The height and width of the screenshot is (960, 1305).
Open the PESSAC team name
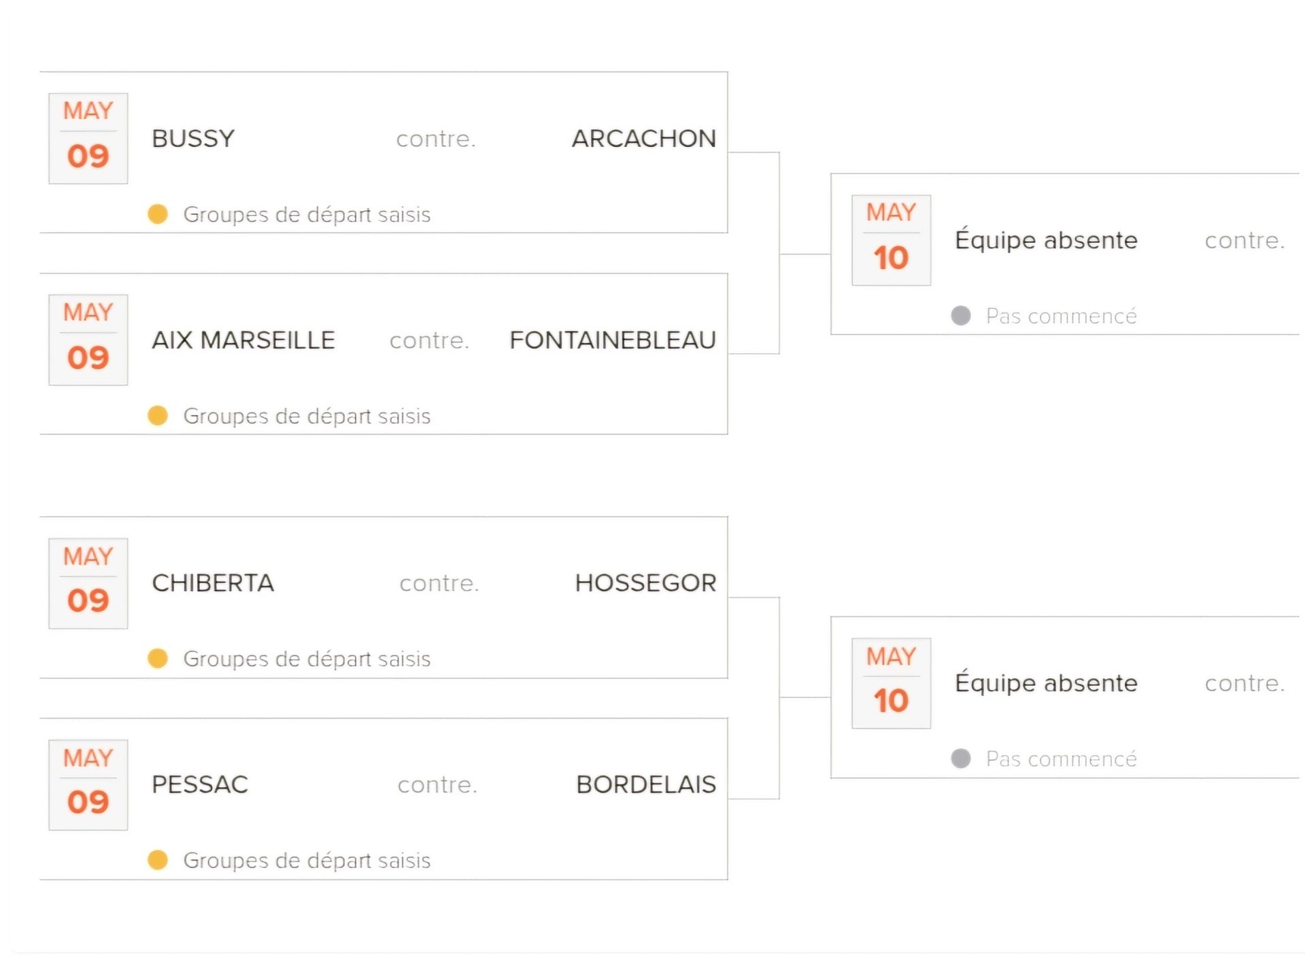(x=200, y=784)
